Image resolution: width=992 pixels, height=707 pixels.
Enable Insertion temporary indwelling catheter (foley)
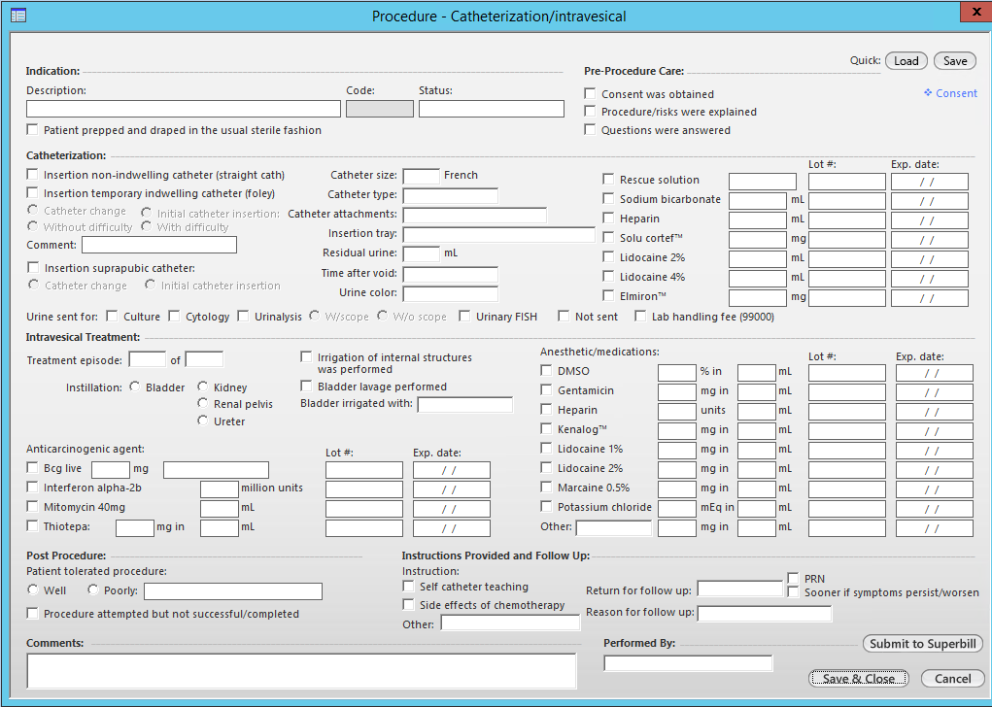(32, 192)
